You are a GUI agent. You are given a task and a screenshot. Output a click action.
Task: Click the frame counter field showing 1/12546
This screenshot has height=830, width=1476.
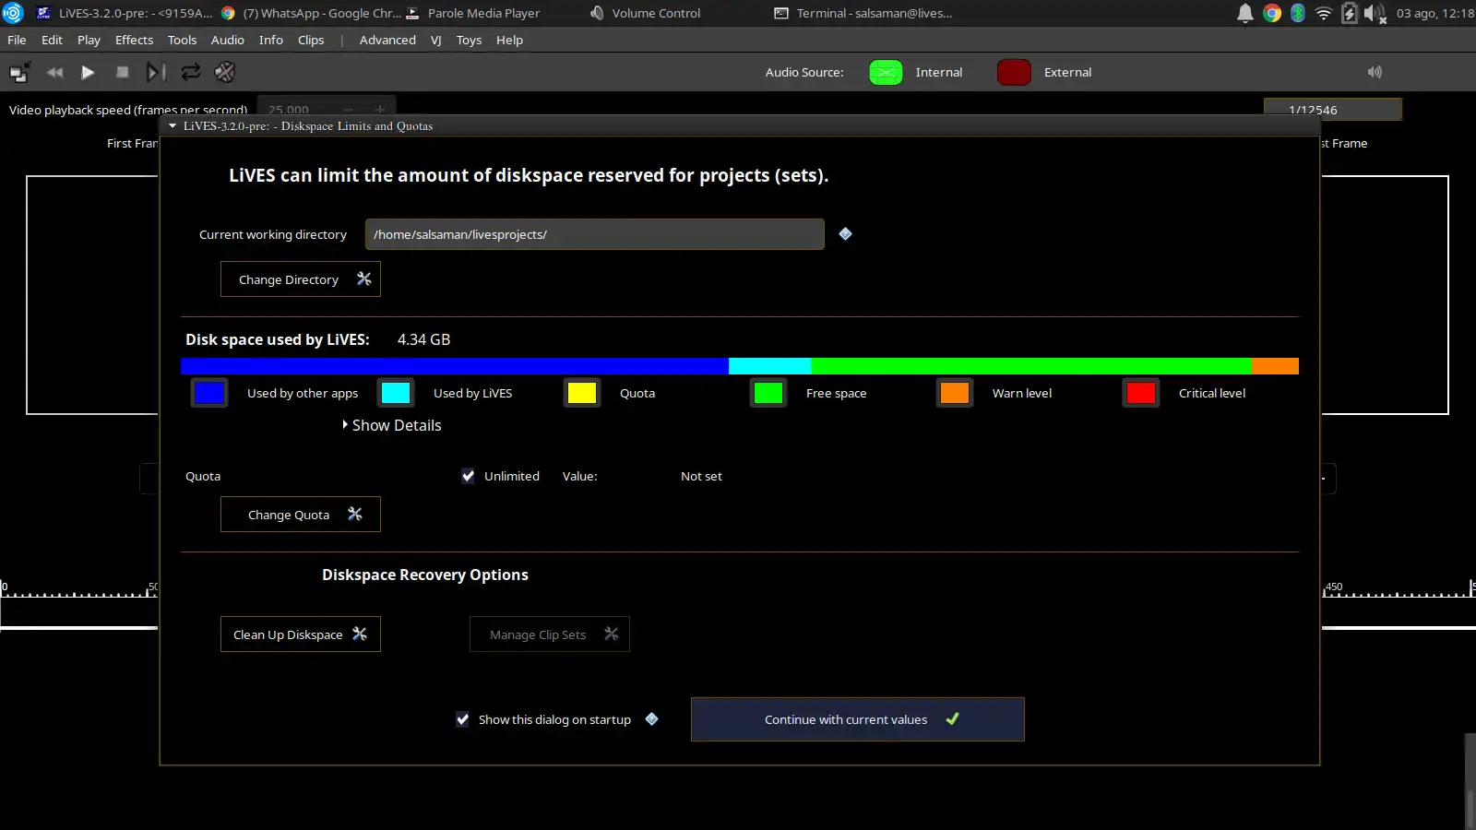click(1333, 110)
